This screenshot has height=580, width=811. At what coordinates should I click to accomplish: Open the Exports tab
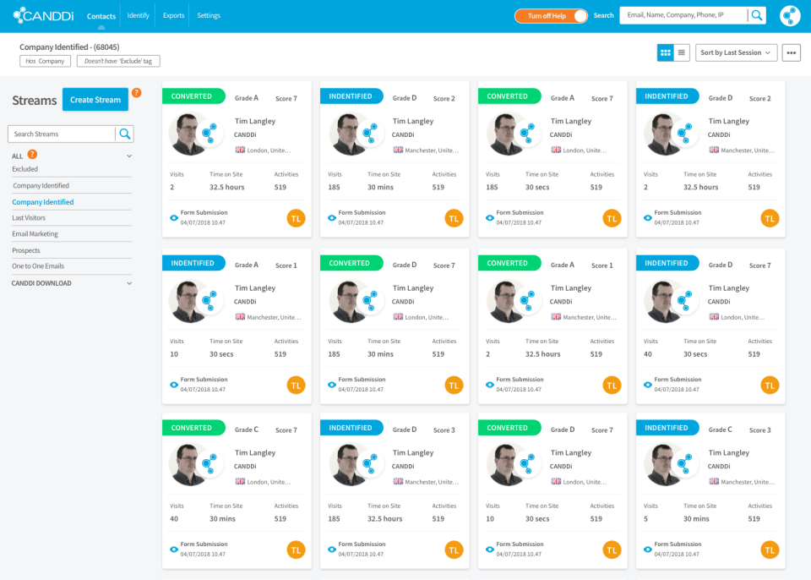coord(174,15)
